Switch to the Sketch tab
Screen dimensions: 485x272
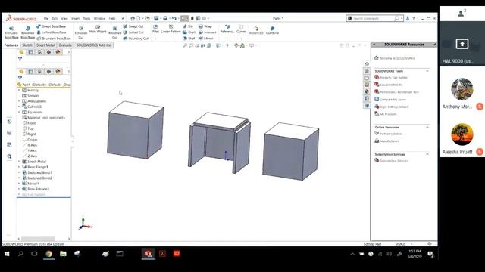click(x=27, y=45)
